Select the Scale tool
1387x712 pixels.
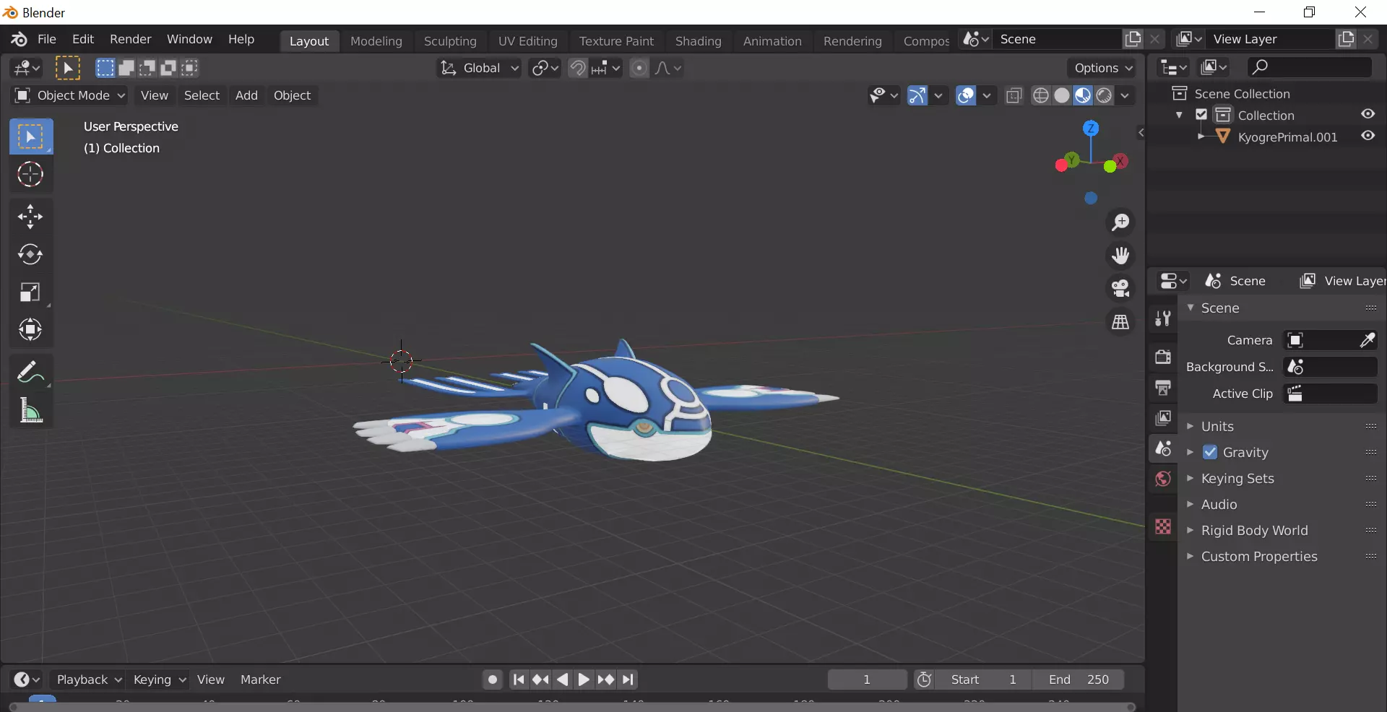click(30, 292)
